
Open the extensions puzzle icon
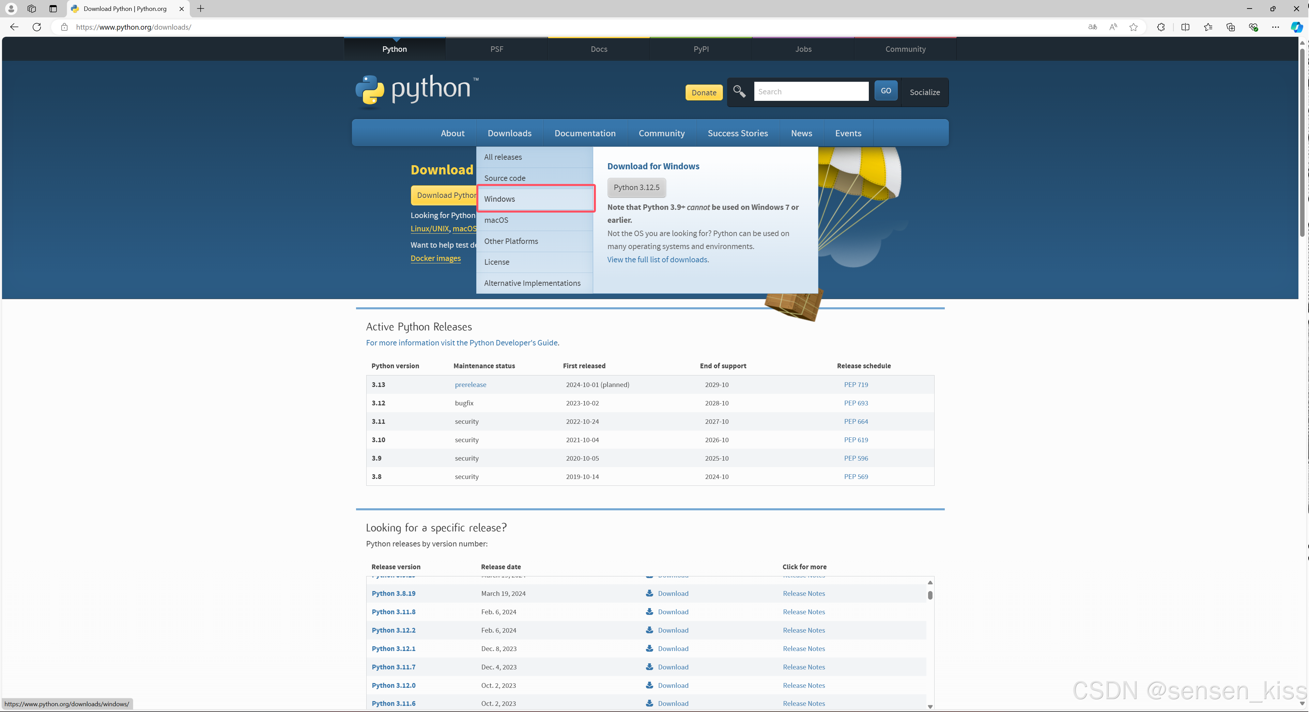point(1160,27)
